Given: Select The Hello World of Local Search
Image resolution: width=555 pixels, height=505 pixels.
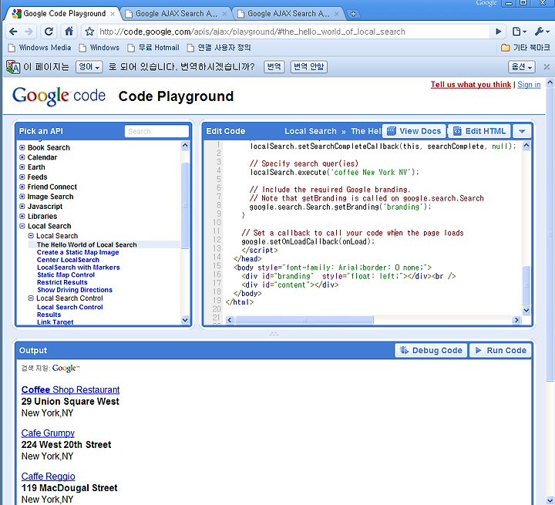Looking at the screenshot, I should [x=86, y=244].
